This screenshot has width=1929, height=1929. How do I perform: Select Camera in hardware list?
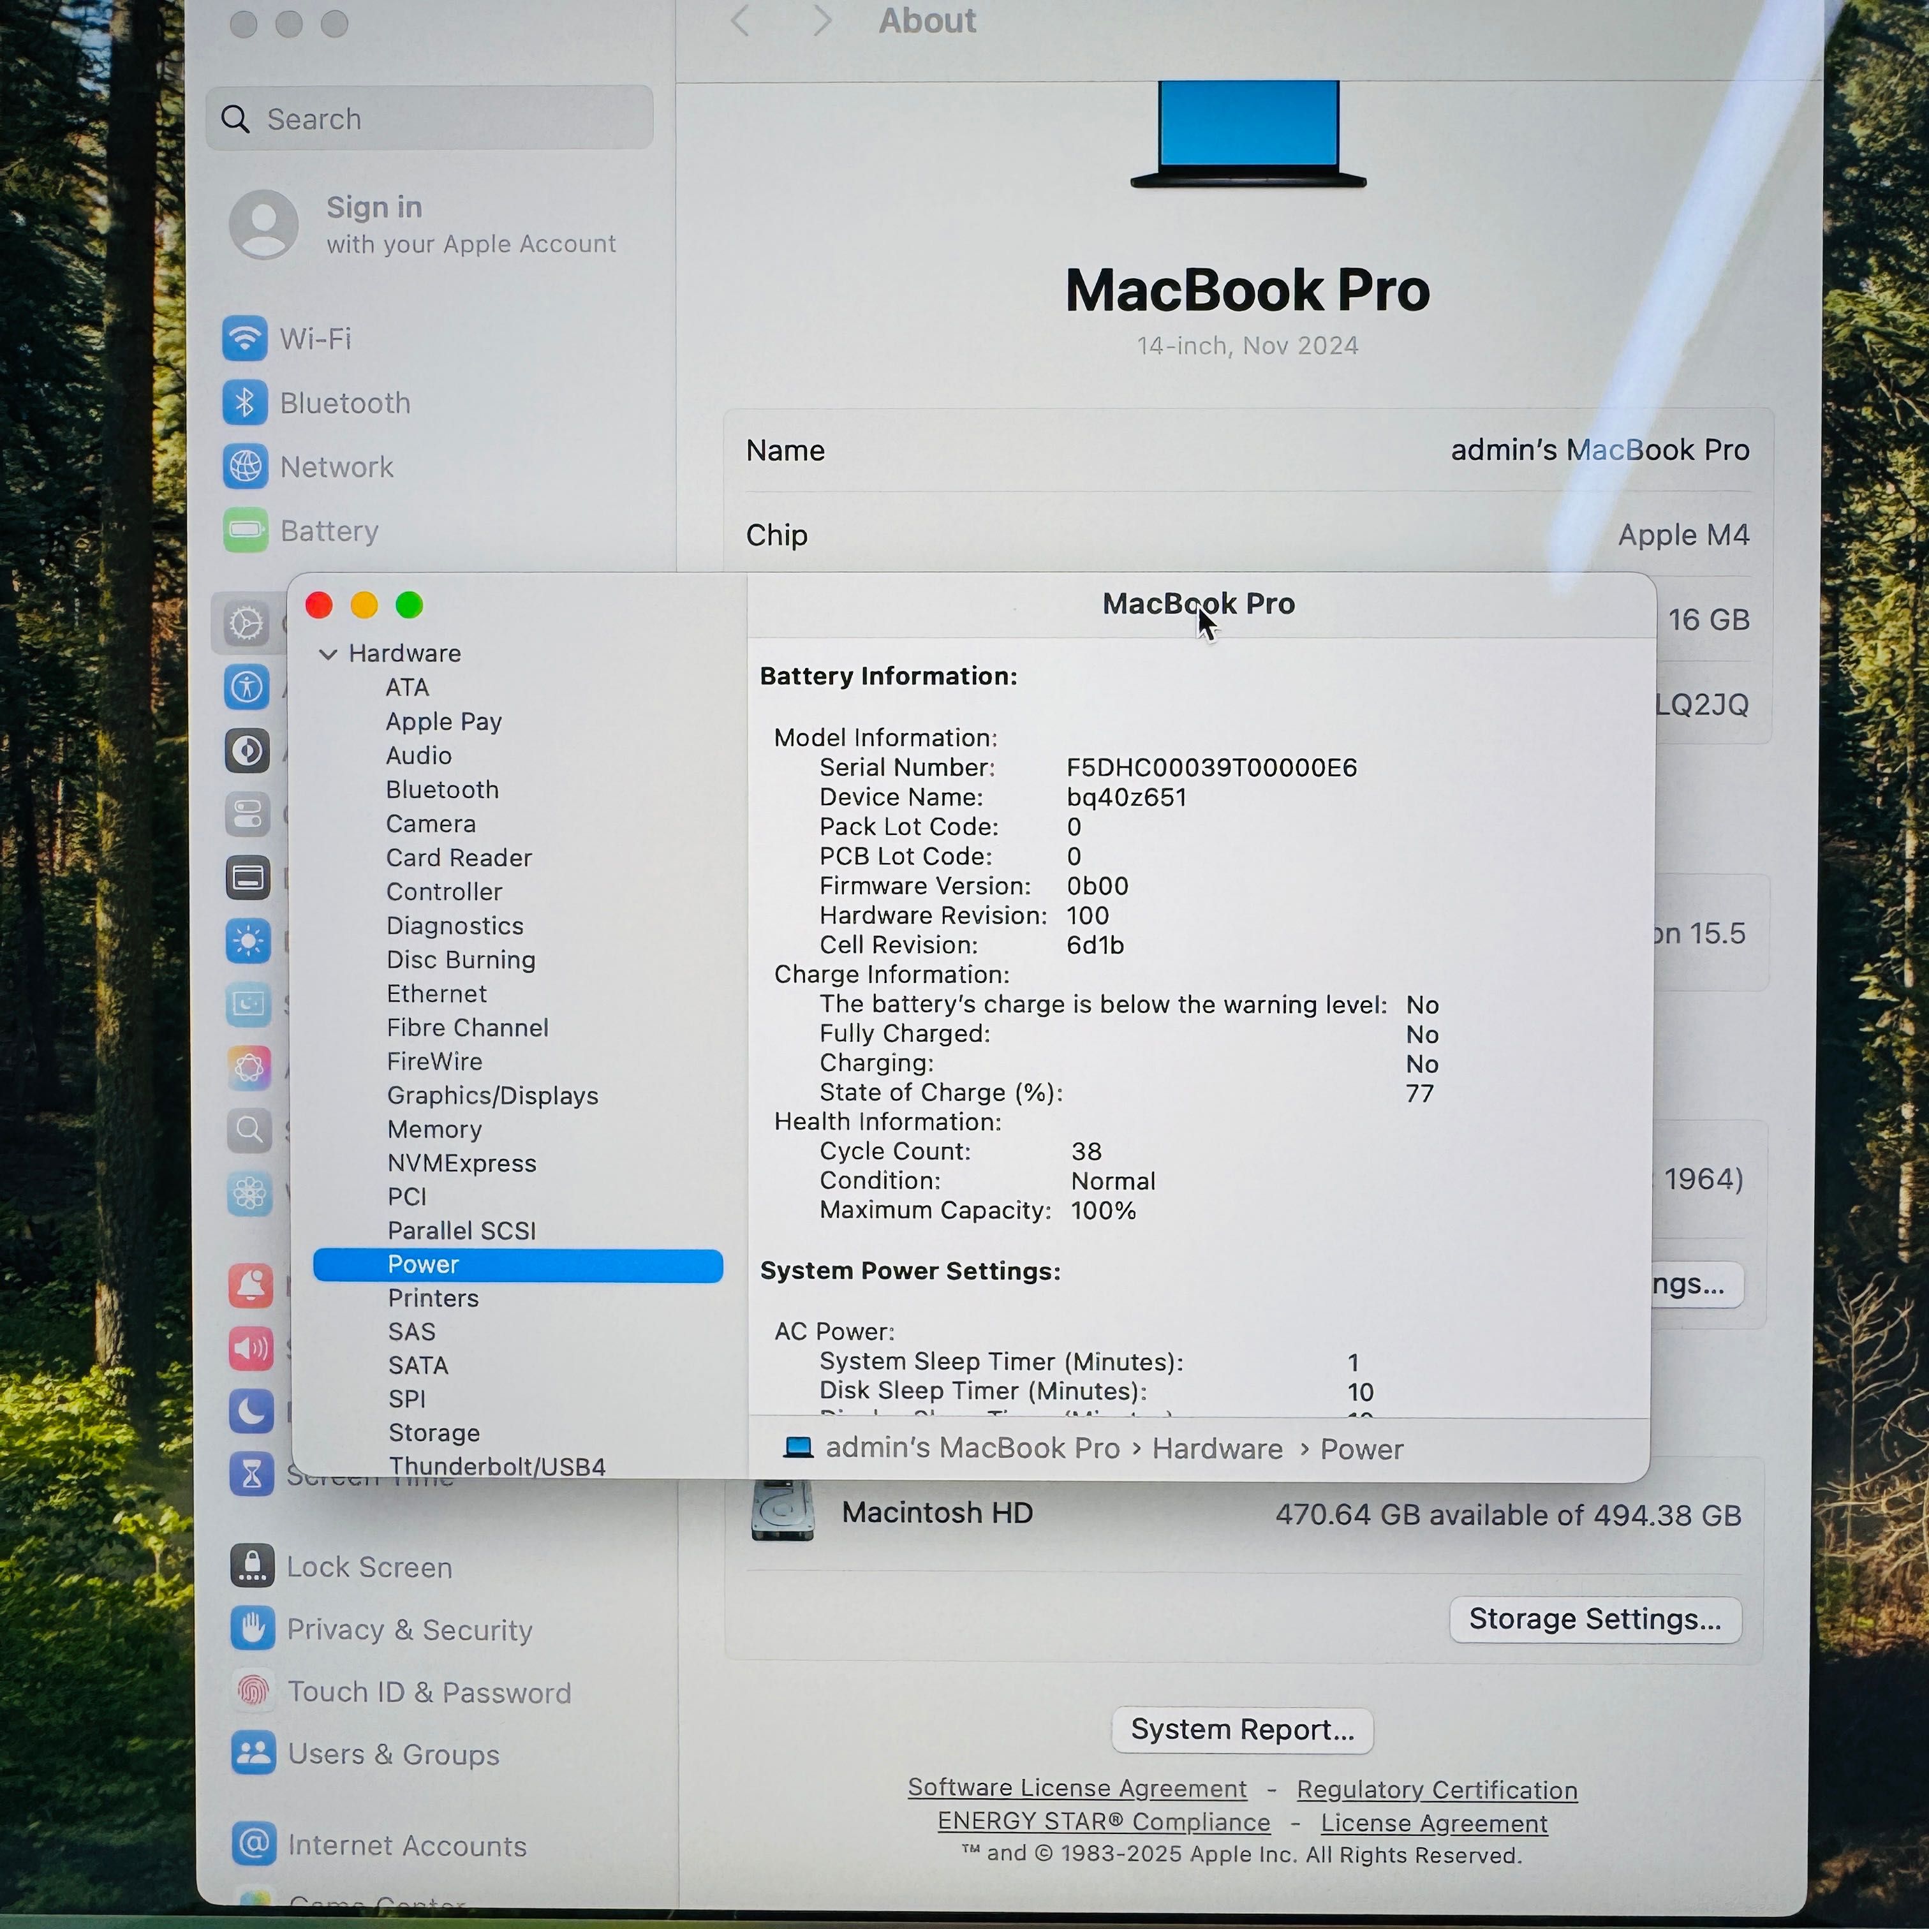click(x=431, y=823)
